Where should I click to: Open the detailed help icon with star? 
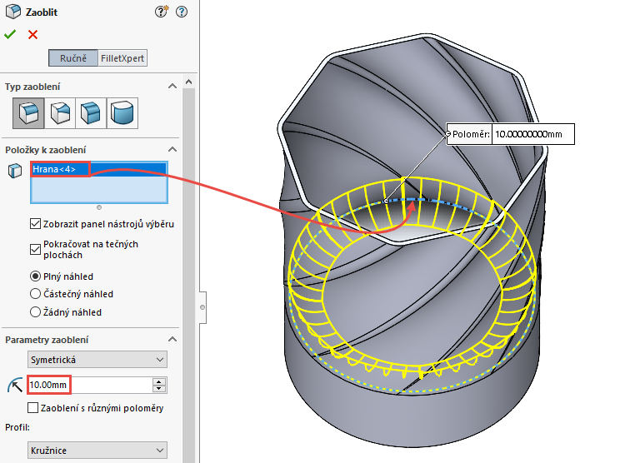162,12
